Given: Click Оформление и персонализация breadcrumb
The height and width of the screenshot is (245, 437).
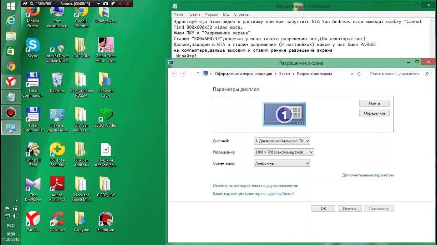Looking at the screenshot, I should [x=243, y=74].
